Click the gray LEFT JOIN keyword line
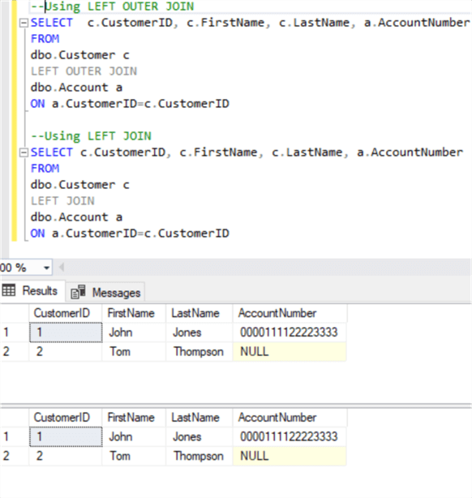Screen dimensions: 472x498 pyautogui.click(x=62, y=200)
